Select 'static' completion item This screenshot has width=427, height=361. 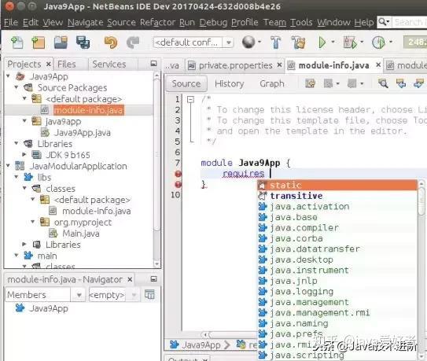coord(337,185)
